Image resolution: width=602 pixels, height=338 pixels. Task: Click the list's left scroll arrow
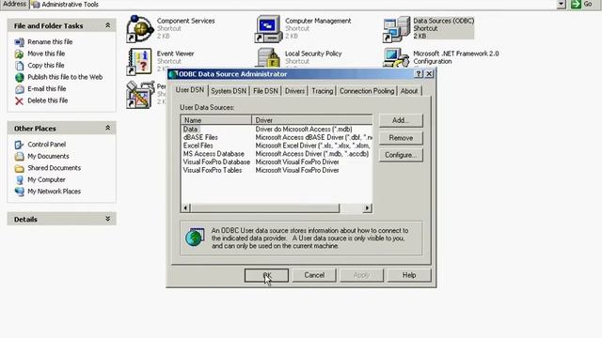click(186, 208)
